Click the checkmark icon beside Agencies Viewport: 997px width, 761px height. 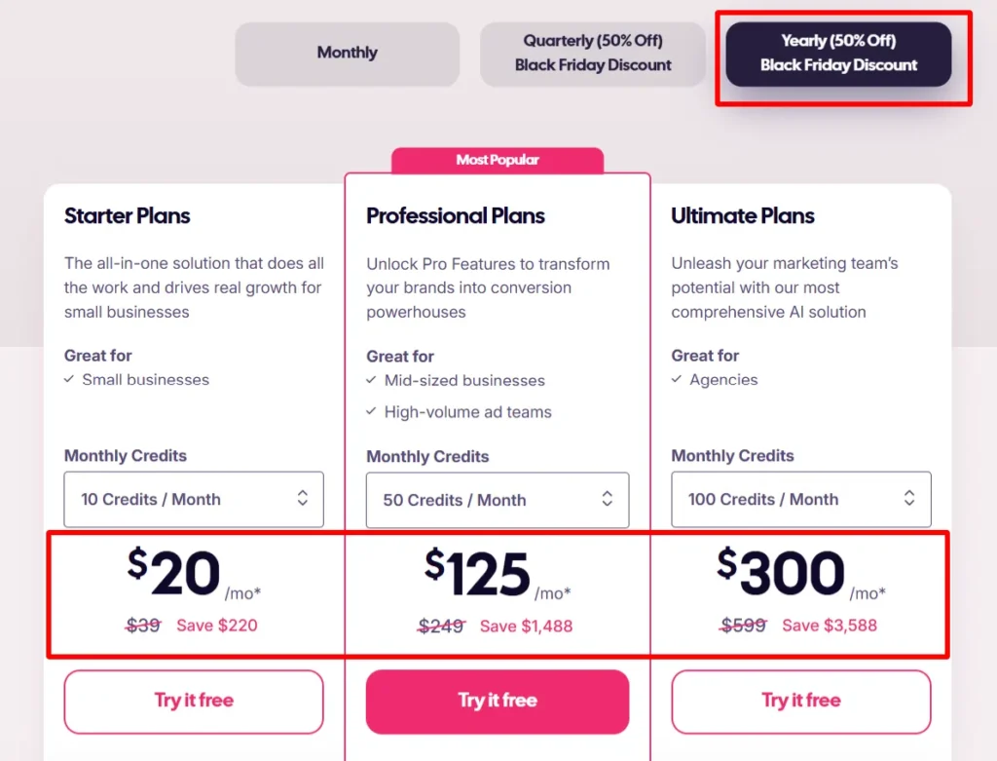(678, 380)
